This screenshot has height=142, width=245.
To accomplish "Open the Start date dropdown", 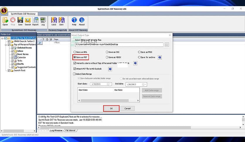I will [109, 84].
